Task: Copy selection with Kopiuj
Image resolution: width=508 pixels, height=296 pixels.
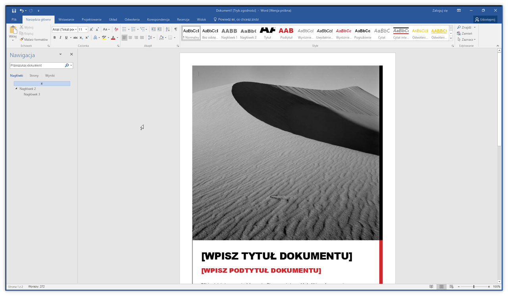Action: click(x=26, y=33)
